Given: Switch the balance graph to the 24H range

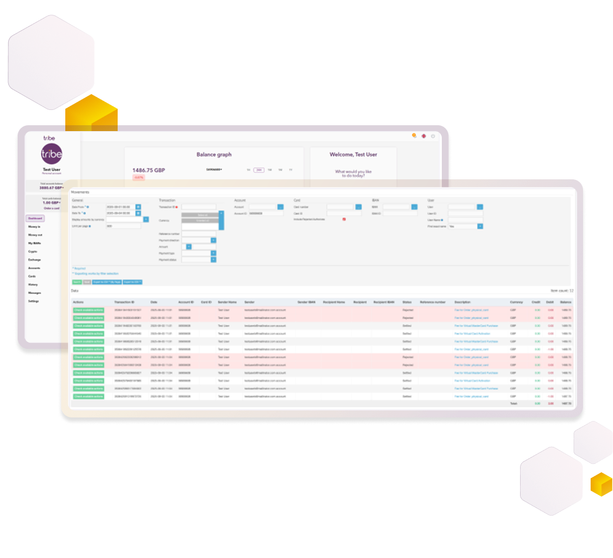Looking at the screenshot, I should point(259,170).
